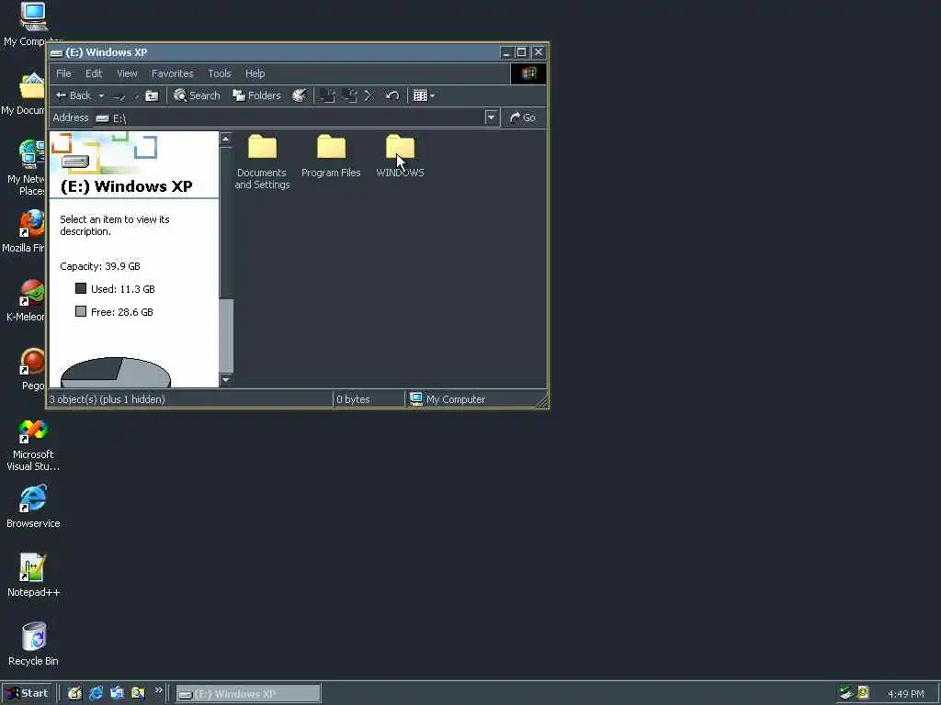Select My Network Places desktop icon
941x705 pixels.
(x=25, y=168)
